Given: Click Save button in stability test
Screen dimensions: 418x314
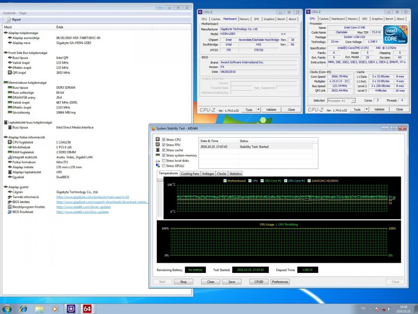Looking at the screenshot, I should click(232, 282).
